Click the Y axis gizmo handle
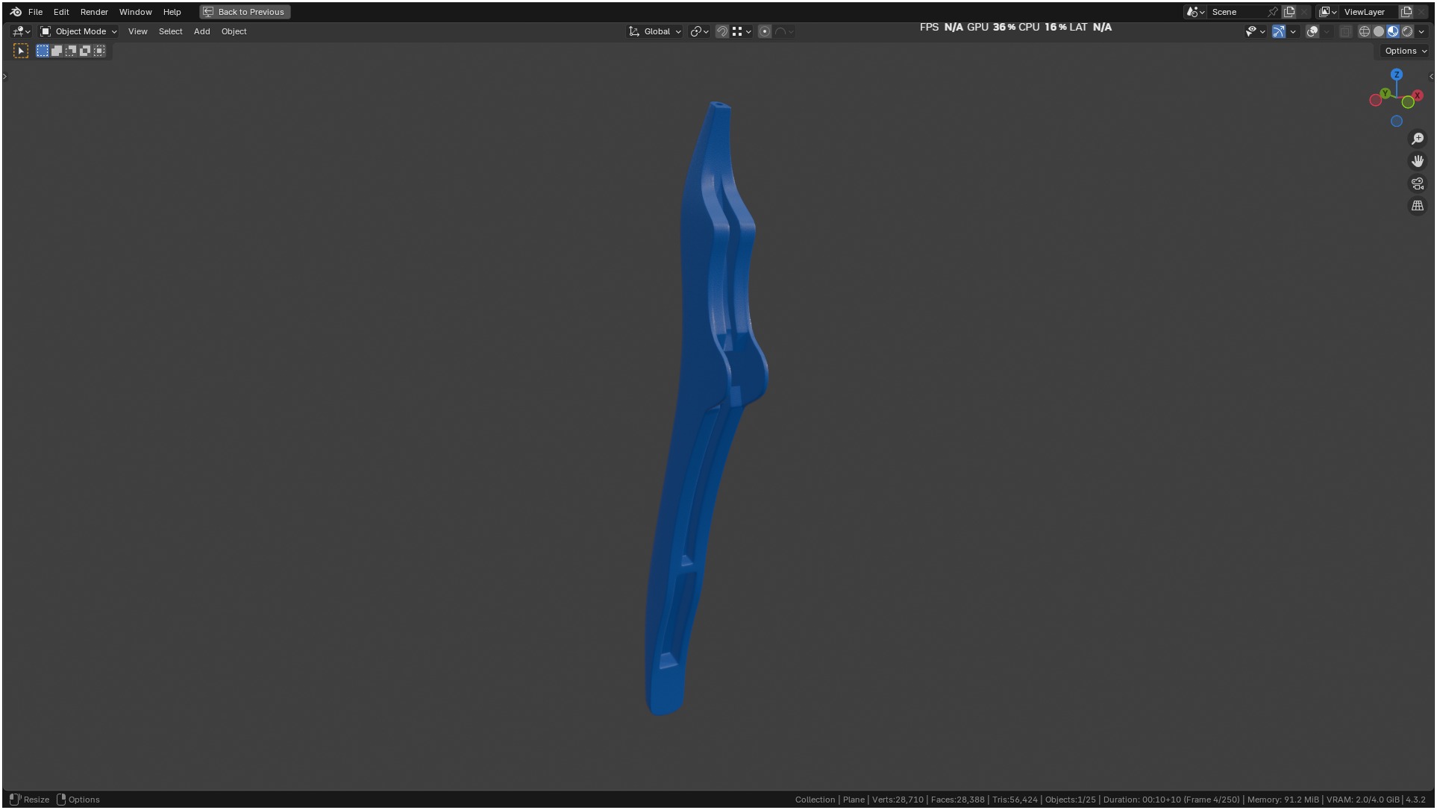The image size is (1437, 810). click(x=1385, y=93)
